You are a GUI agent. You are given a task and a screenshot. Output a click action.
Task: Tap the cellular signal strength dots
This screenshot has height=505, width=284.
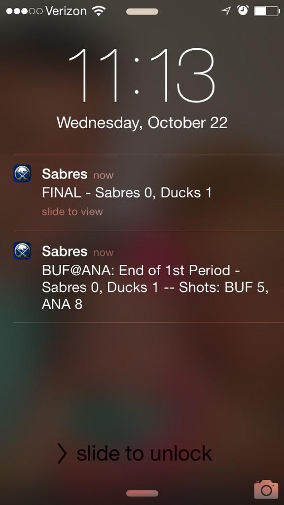coord(24,11)
